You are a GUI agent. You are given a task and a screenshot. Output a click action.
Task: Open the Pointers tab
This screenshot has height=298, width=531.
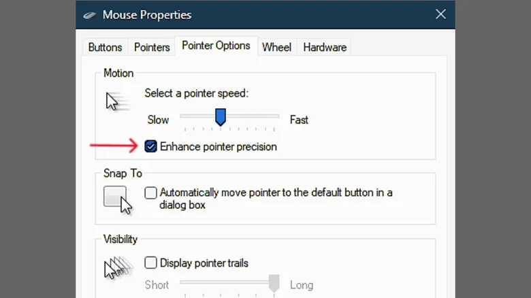tap(152, 47)
